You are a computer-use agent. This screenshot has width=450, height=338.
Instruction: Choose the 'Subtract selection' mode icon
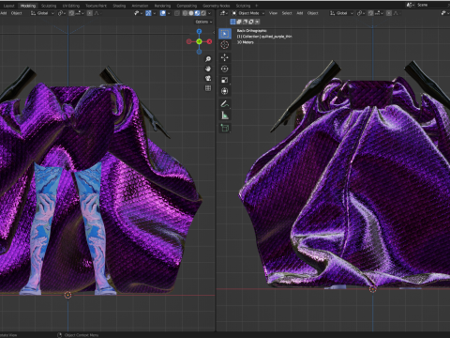point(245,22)
